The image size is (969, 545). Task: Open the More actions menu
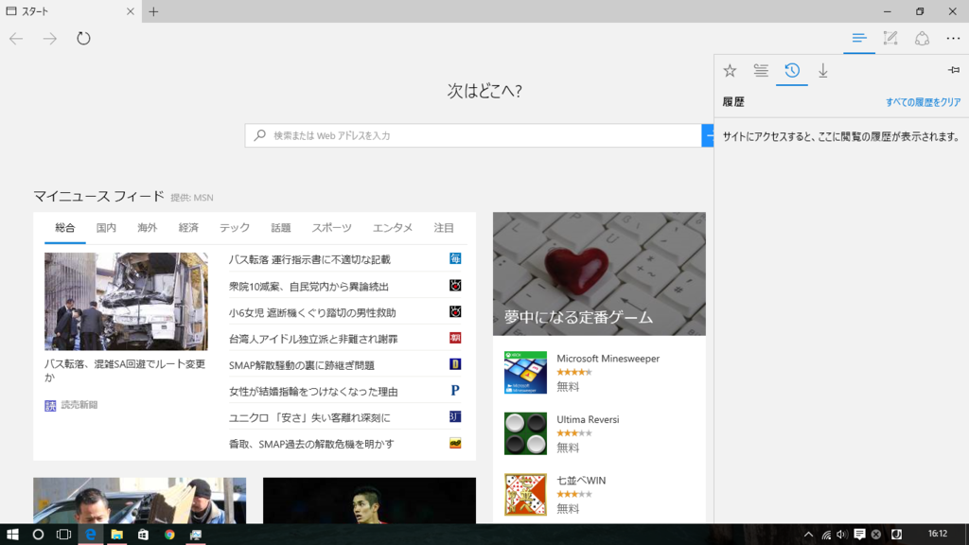953,39
